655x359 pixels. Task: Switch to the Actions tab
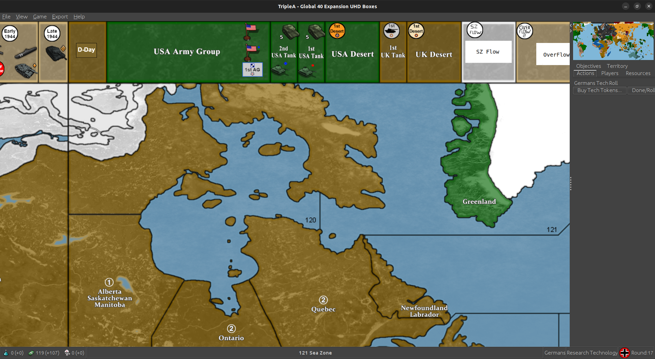[585, 73]
